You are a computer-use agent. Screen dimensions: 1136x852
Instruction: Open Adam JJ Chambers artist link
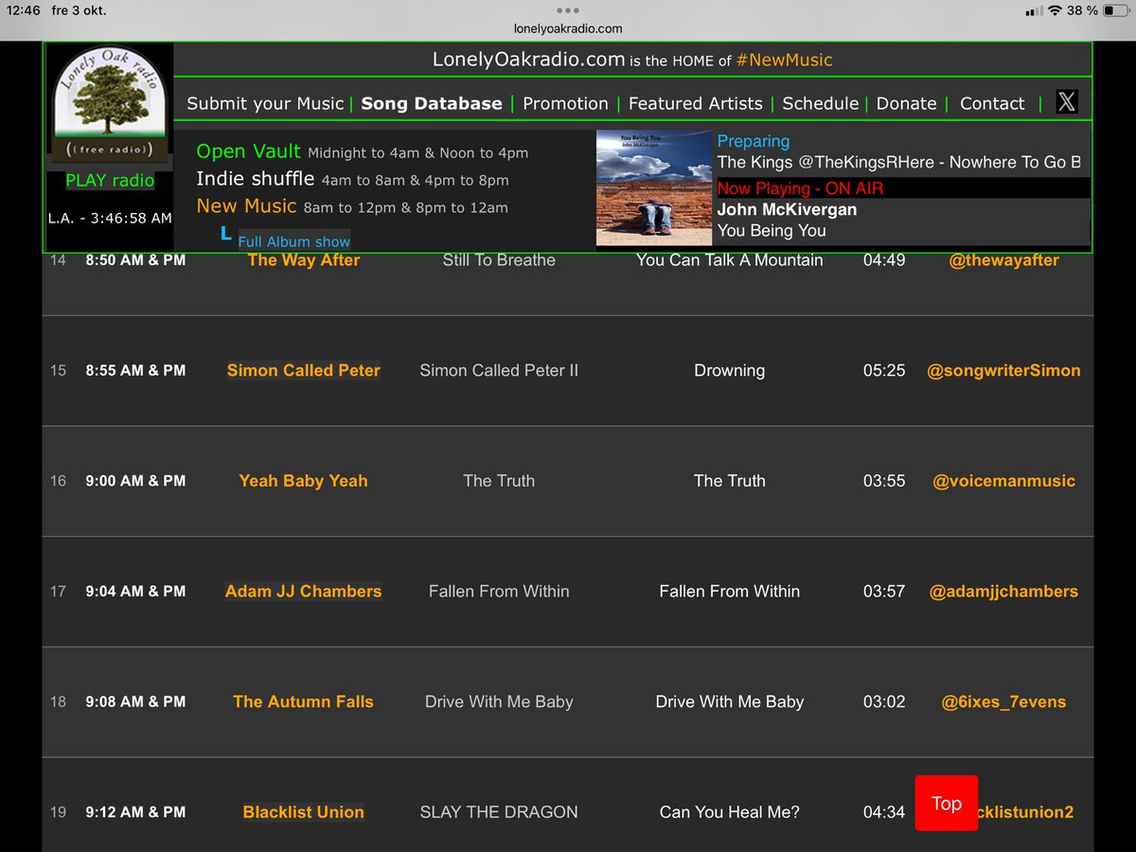tap(303, 591)
